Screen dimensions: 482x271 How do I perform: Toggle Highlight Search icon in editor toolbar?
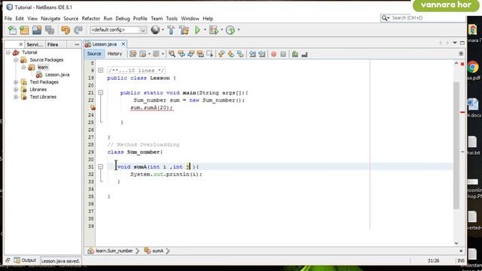point(200,54)
